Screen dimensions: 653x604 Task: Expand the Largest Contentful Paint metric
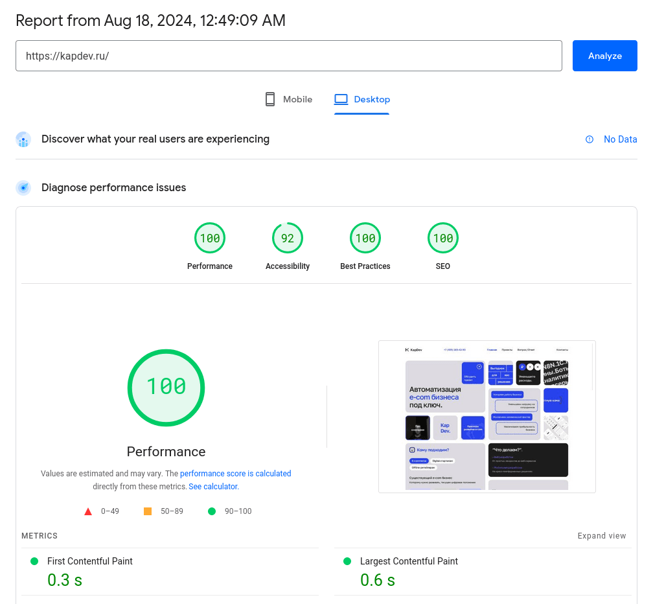coord(409,561)
